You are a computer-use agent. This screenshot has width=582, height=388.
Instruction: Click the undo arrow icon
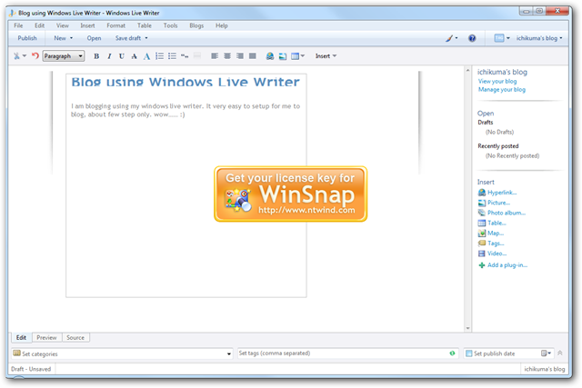(x=35, y=56)
